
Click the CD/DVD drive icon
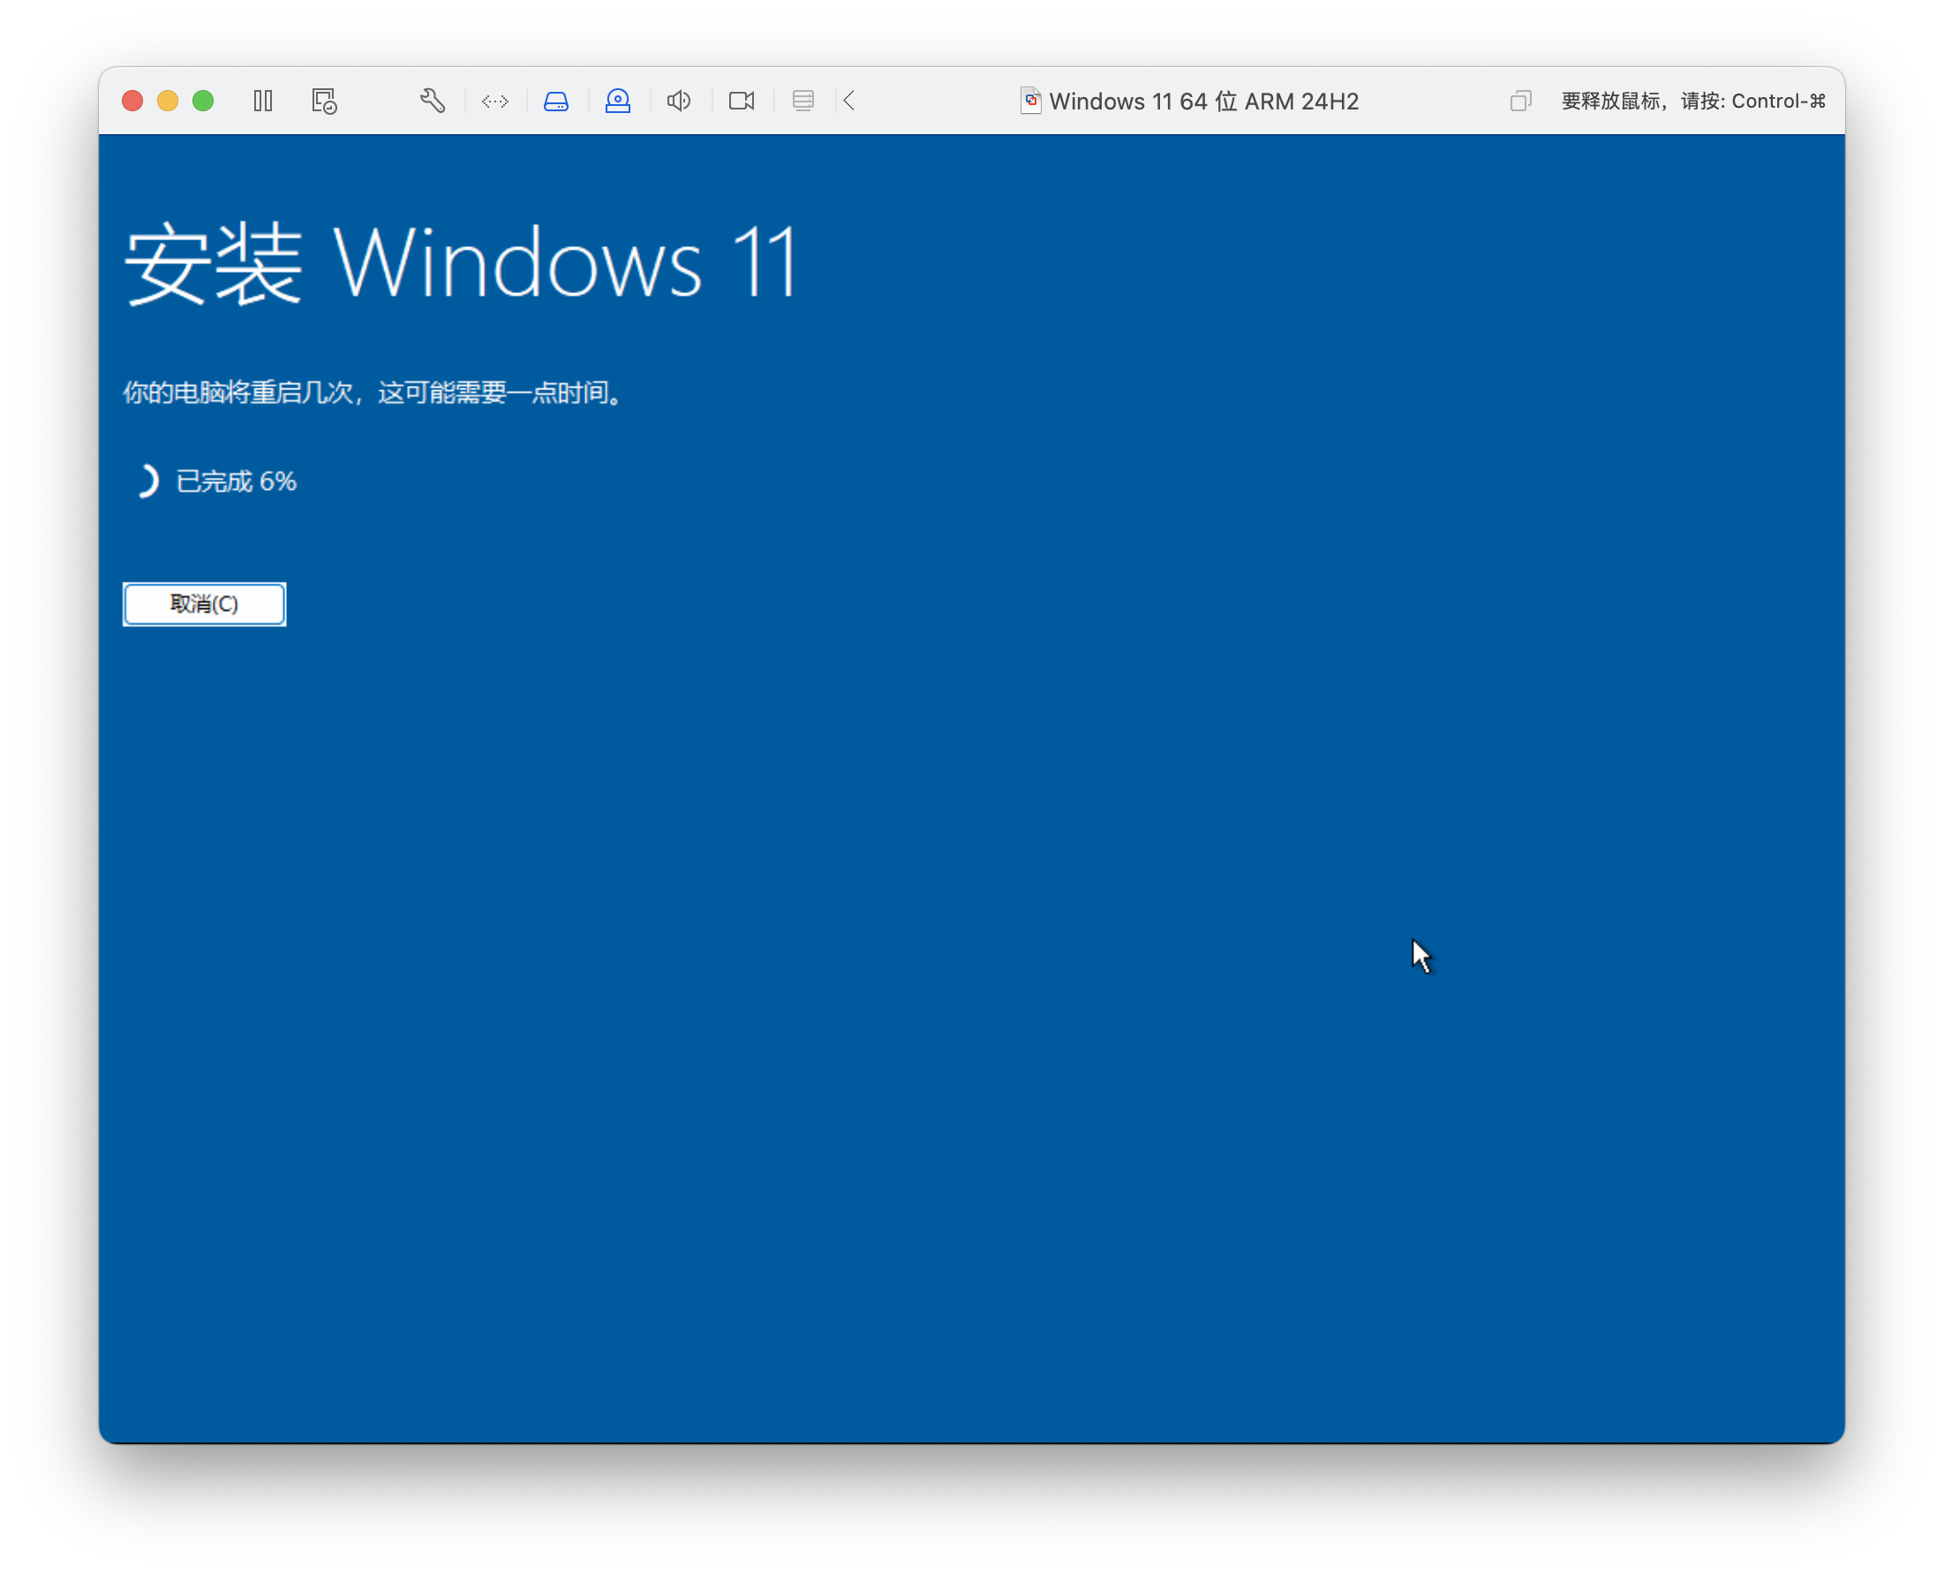point(618,101)
